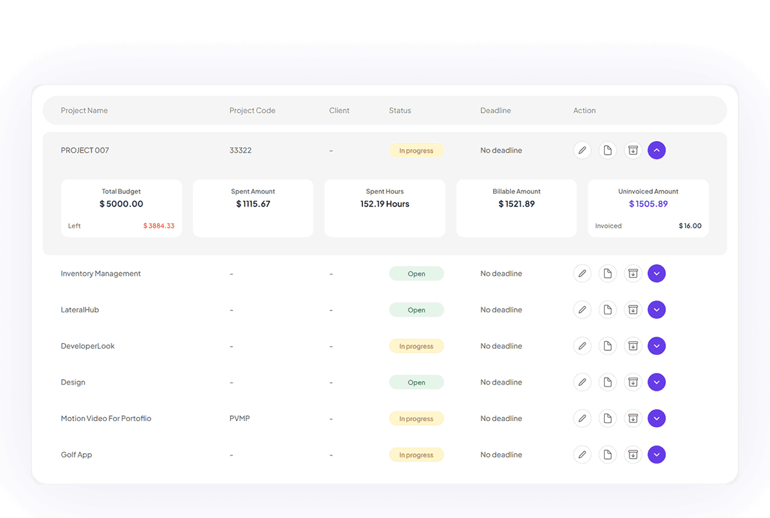Edit DeveloperLook project

(582, 346)
